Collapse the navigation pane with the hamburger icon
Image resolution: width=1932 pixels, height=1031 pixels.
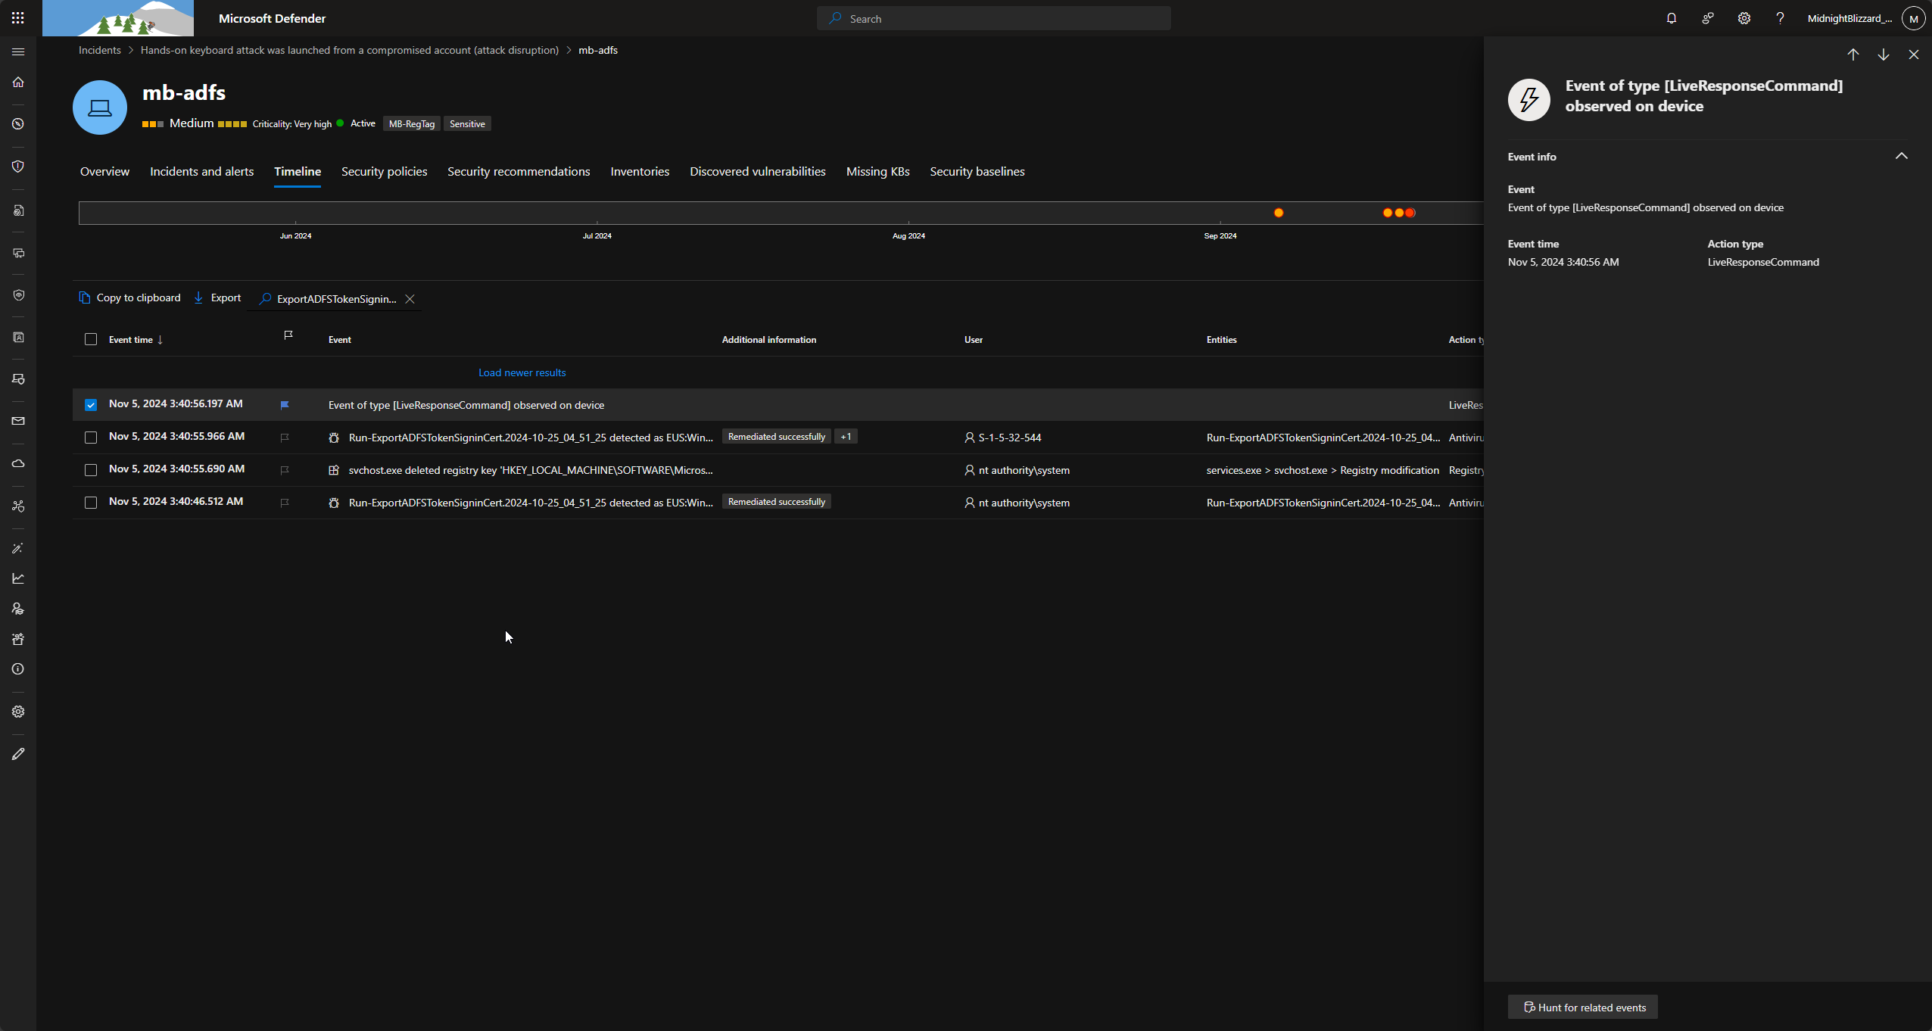(x=18, y=51)
